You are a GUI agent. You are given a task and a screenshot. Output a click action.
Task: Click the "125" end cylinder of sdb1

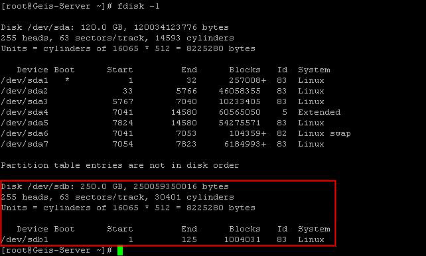point(189,239)
